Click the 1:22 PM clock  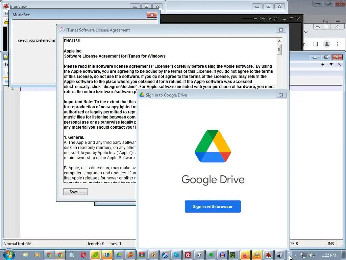[329, 255]
